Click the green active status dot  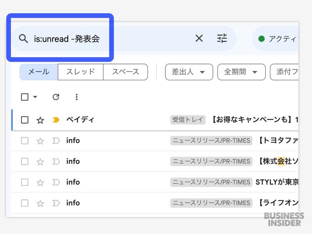[x=261, y=39]
